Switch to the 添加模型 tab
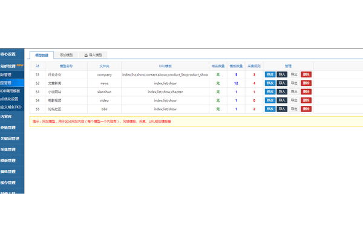 [x=67, y=54]
